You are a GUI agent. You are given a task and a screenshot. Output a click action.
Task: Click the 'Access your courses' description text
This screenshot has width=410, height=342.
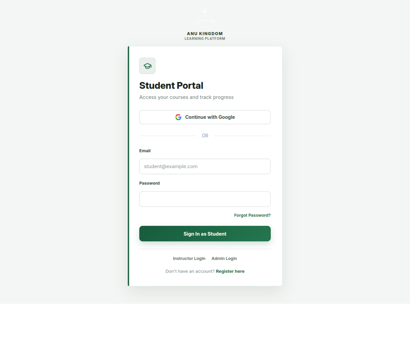[x=186, y=97]
